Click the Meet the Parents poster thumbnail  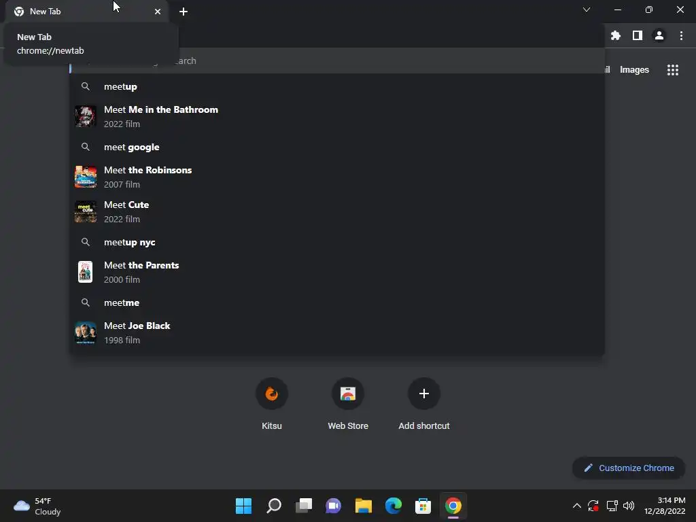85,272
